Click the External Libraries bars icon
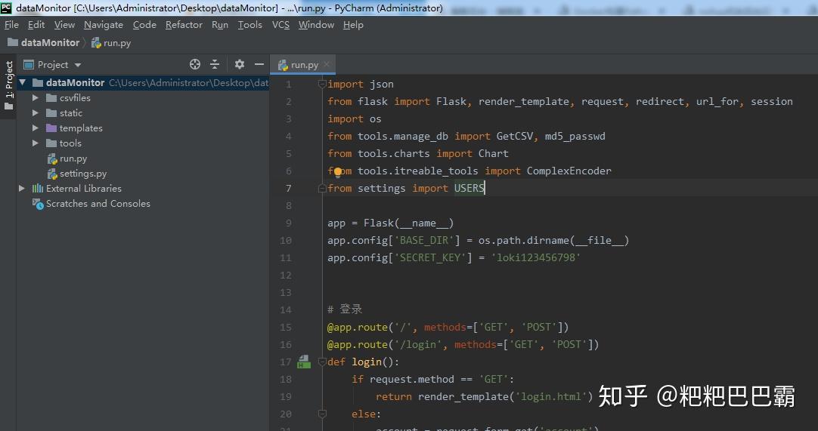The image size is (818, 431). 38,188
